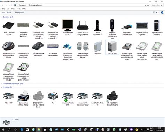Image resolution: width=165 pixels, height=132 pixels.
Task: Open the Tools menu
Action: pyautogui.click(x=18, y=9)
